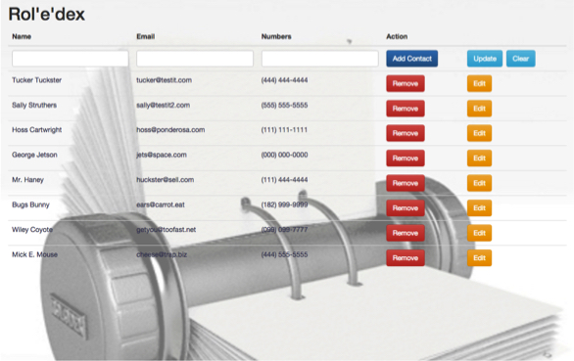Remove Hoss Cartwright contact
574x361 pixels.
[406, 133]
